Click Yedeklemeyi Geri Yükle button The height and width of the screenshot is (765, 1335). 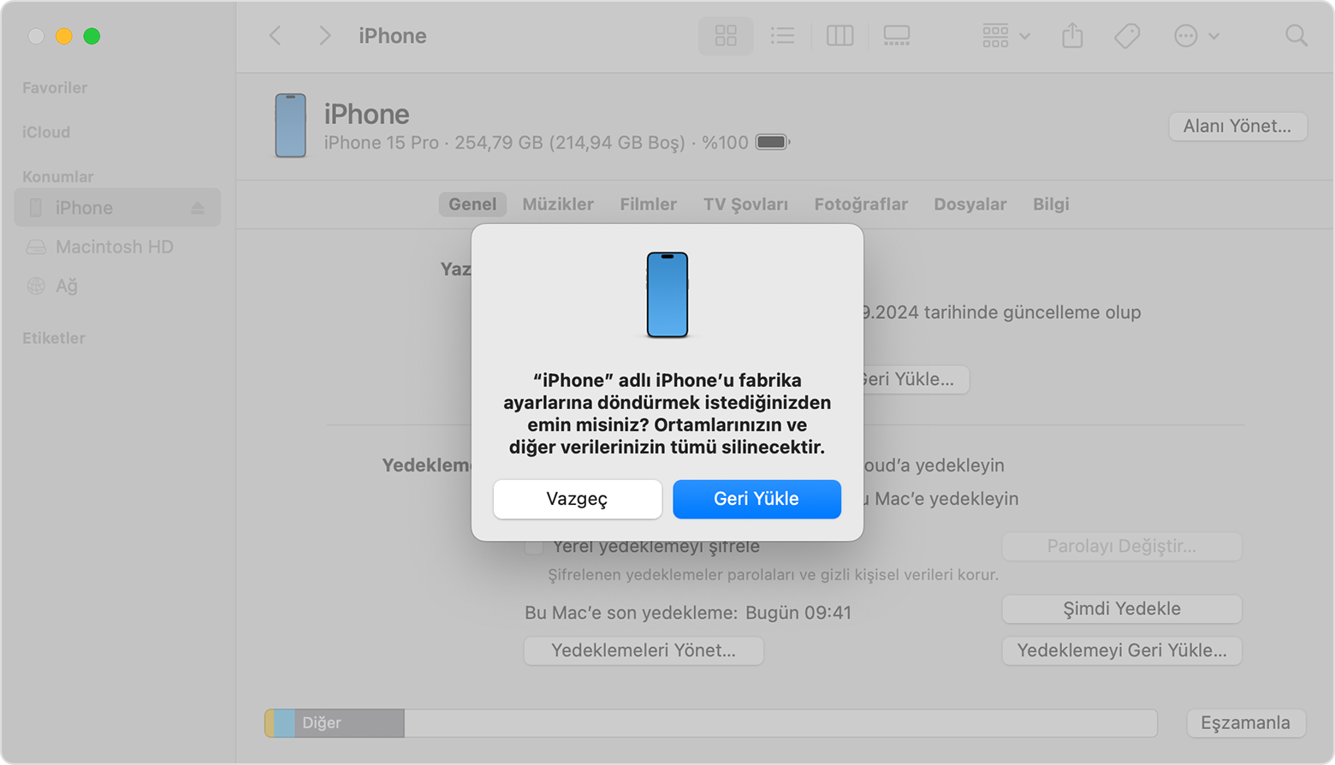coord(1121,651)
